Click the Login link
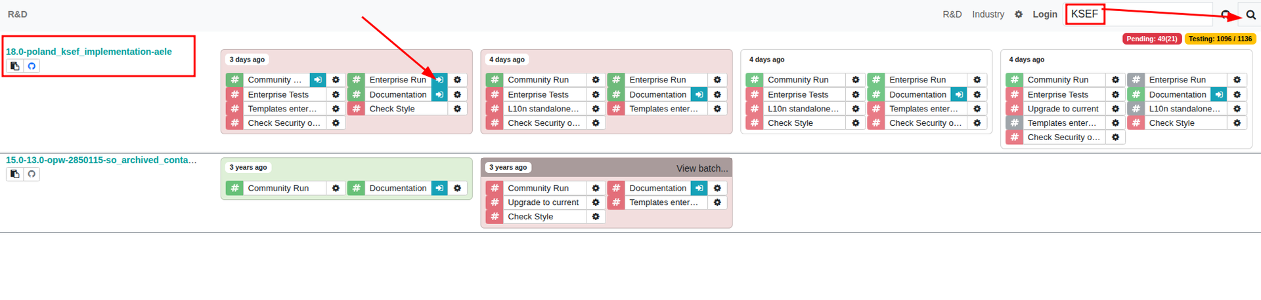Viewport: 1261px width, 300px height. point(1044,14)
